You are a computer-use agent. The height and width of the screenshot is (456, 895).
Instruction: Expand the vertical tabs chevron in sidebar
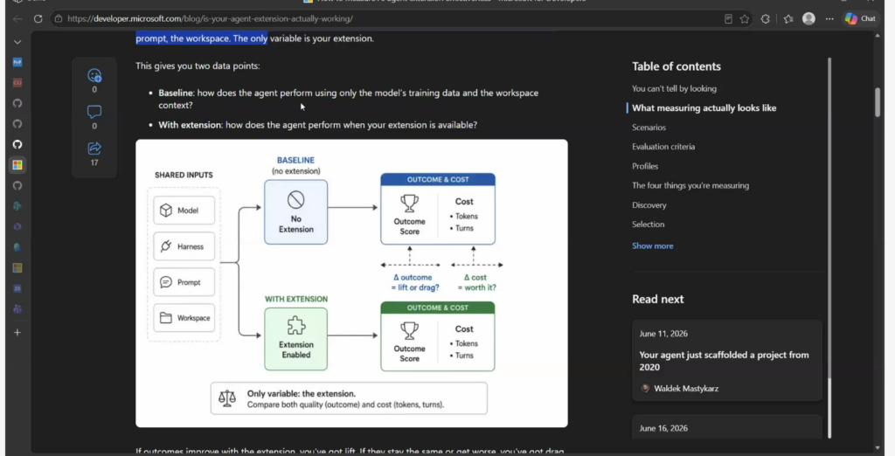point(17,42)
